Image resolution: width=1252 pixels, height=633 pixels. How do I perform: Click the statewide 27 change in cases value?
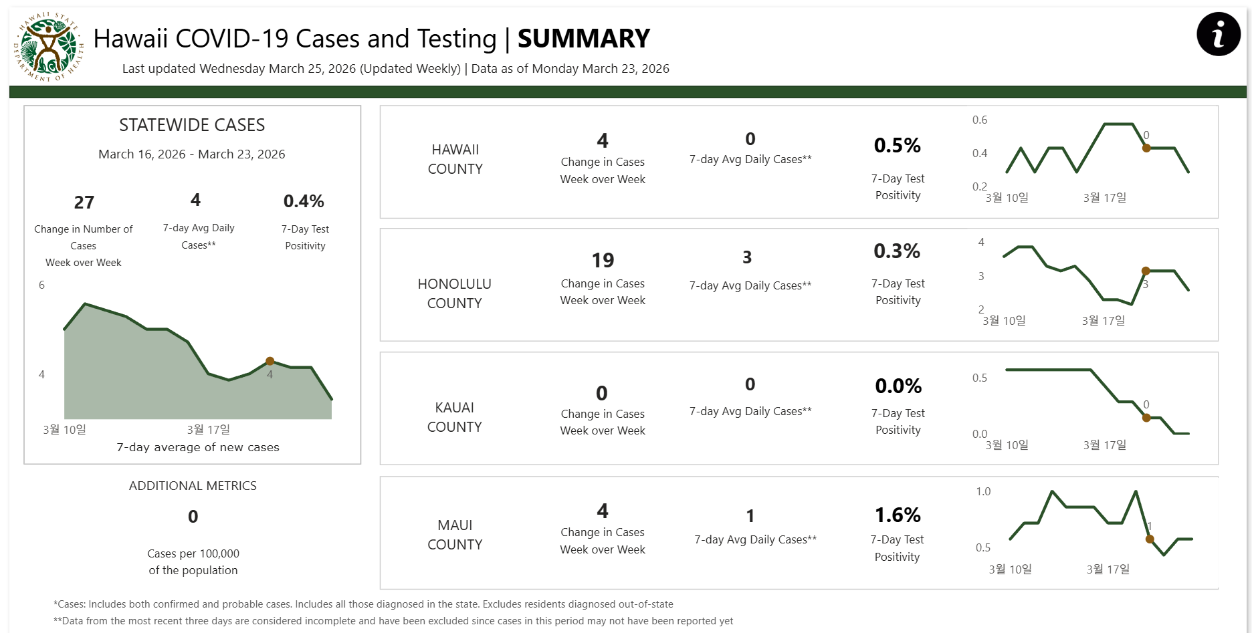(x=84, y=203)
